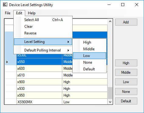Open the Help menu
144x113 pixels.
tap(32, 13)
